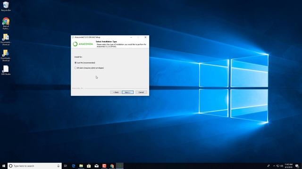Go to the next setup step
The height and width of the screenshot is (169, 302).
127,92
